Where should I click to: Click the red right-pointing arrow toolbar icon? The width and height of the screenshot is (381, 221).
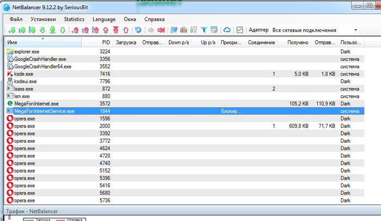coord(162,30)
